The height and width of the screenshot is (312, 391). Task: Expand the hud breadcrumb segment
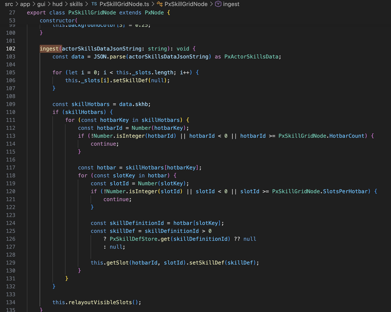[x=57, y=4]
